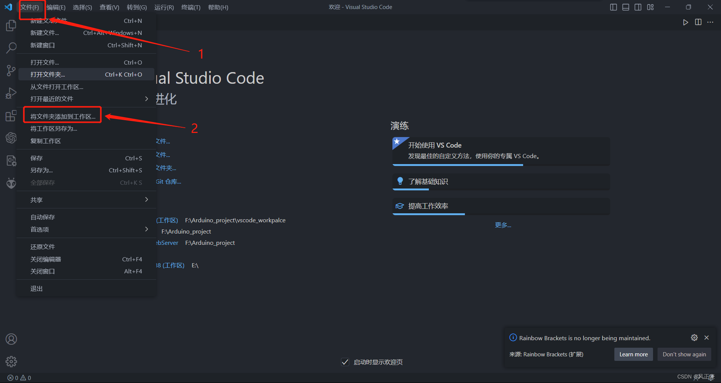Open the 帮助(H) menu
This screenshot has width=721, height=383.
(218, 8)
